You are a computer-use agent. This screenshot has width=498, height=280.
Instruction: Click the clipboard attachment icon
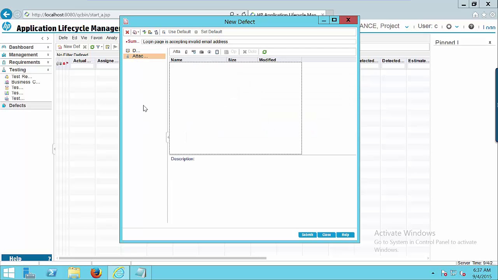click(x=217, y=52)
